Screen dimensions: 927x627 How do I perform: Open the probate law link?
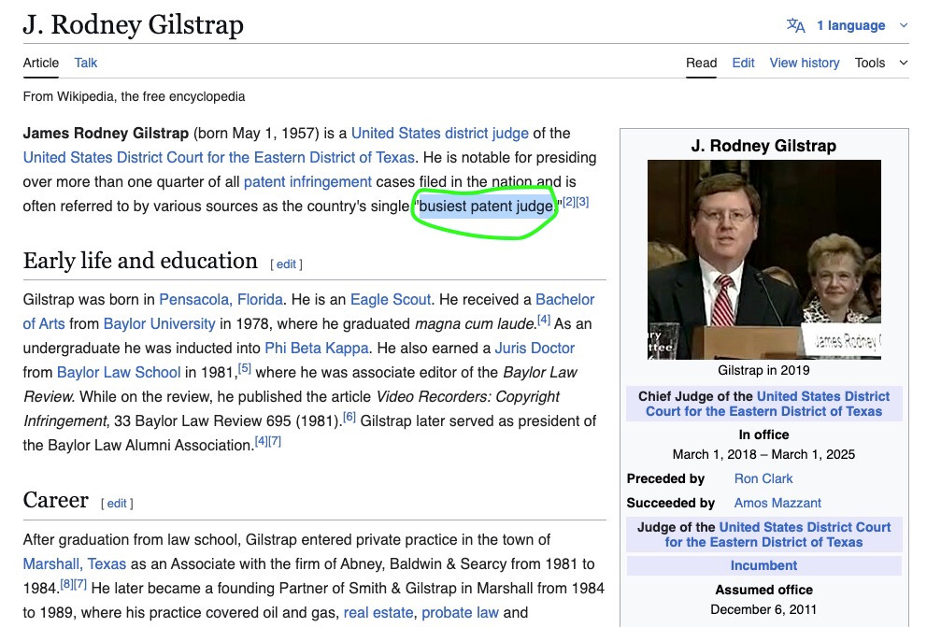tap(460, 612)
